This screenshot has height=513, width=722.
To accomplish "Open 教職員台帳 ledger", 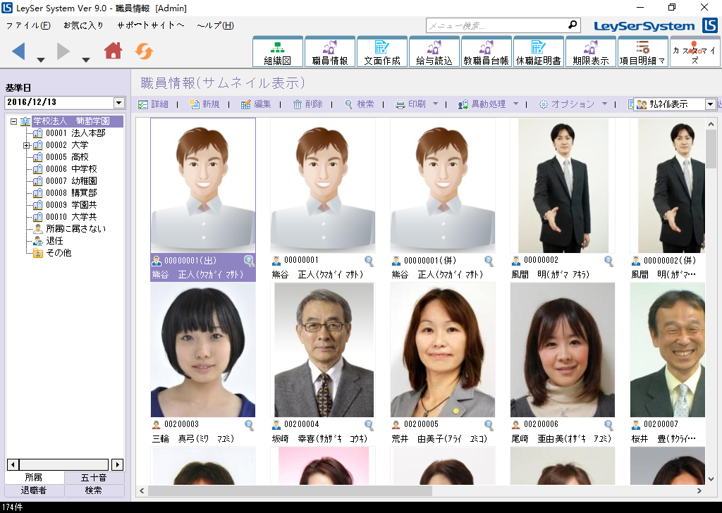I will pyautogui.click(x=487, y=52).
